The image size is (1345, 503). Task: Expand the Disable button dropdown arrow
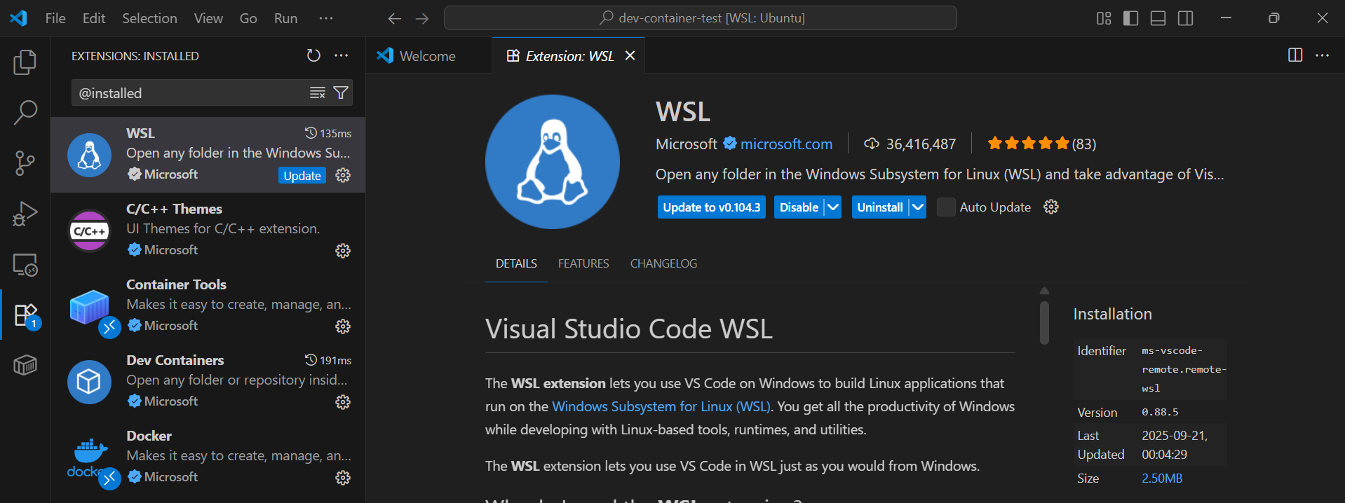832,207
